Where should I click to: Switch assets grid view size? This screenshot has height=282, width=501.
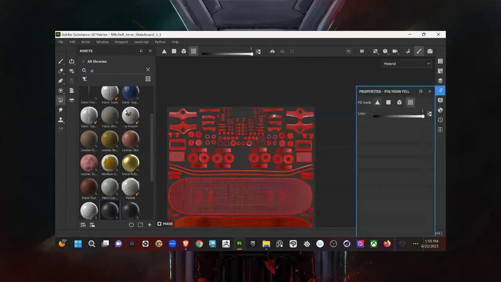(x=148, y=79)
